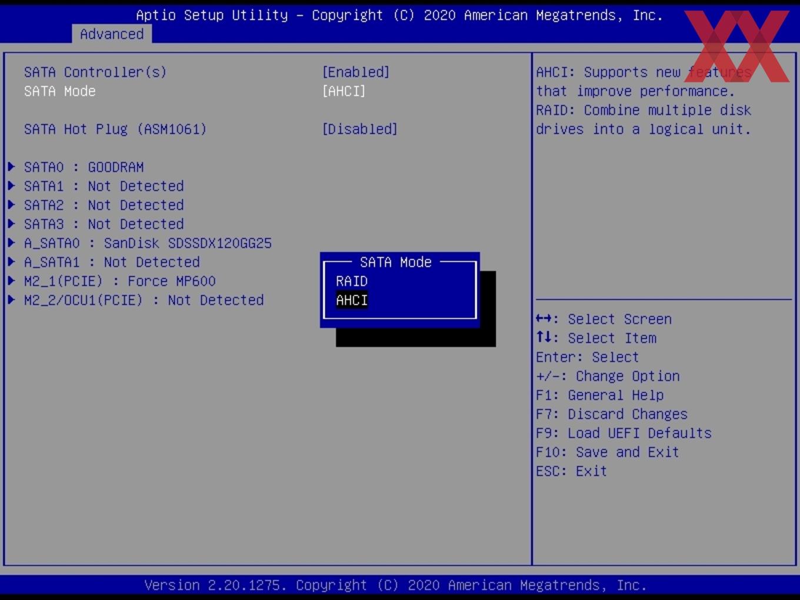The height and width of the screenshot is (600, 800).
Task: Open SATA2 : Not Detected entry
Action: (x=104, y=205)
